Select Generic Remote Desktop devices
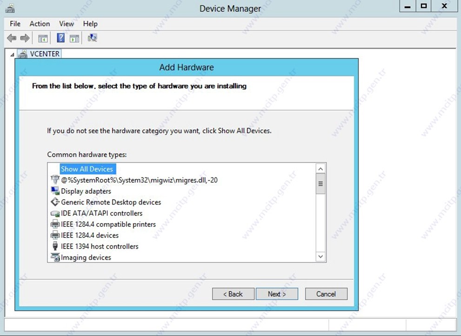Viewport: 461px width, 336px height. [111, 202]
